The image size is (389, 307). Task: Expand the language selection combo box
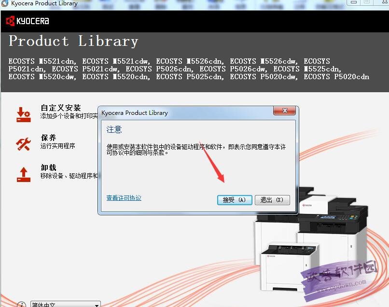(65, 304)
